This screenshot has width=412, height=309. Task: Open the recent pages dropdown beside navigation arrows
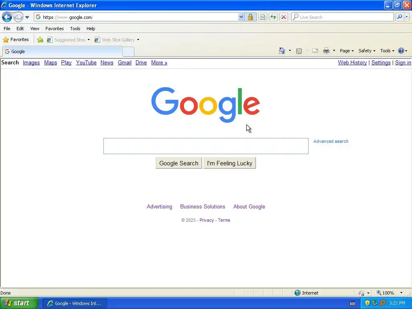27,17
